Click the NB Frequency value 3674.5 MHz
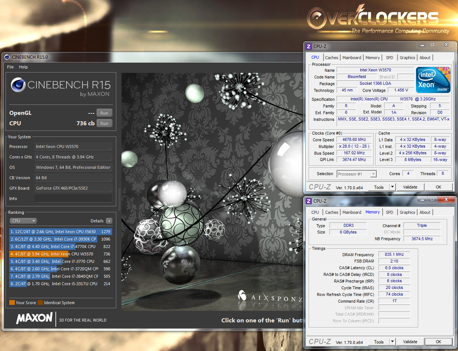Viewport: 458px width, 351px height. [422, 239]
